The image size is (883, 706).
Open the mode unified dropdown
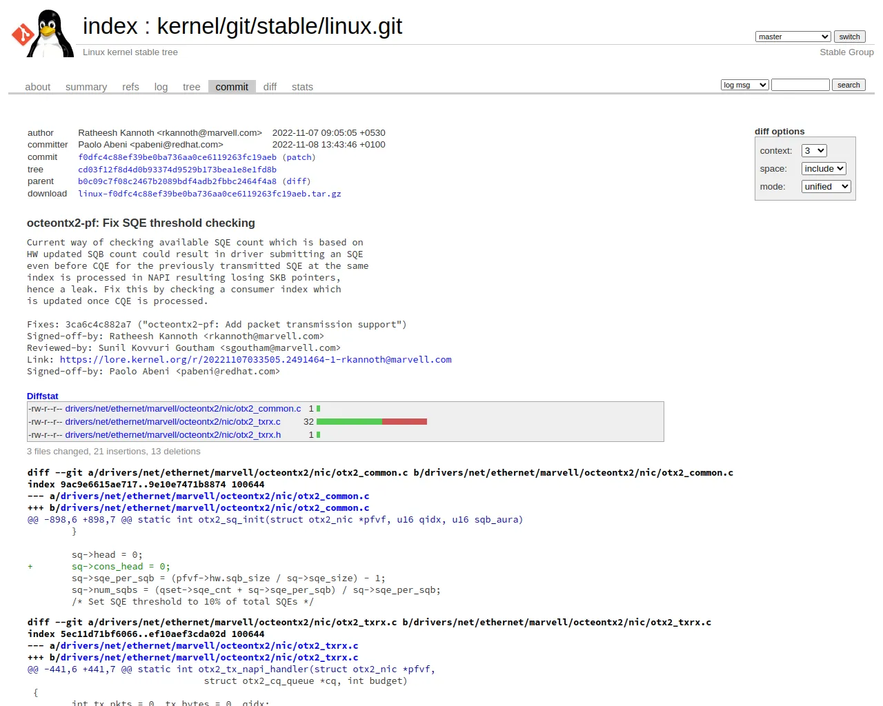(826, 186)
